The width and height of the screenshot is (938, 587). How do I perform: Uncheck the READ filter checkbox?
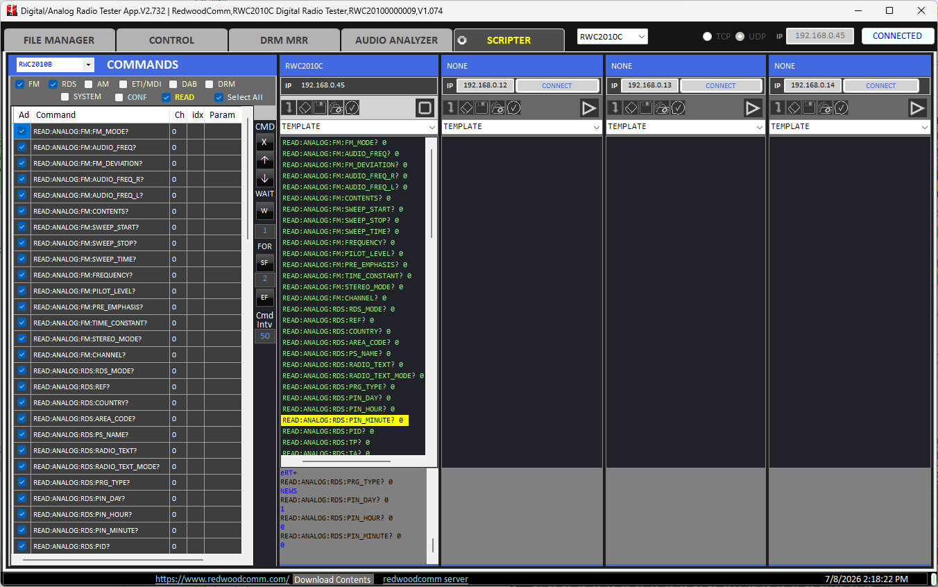pyautogui.click(x=166, y=97)
